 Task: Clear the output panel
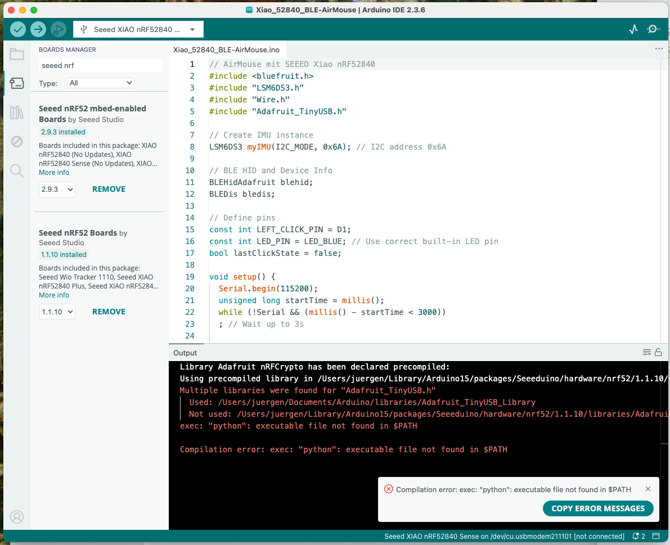click(x=647, y=352)
